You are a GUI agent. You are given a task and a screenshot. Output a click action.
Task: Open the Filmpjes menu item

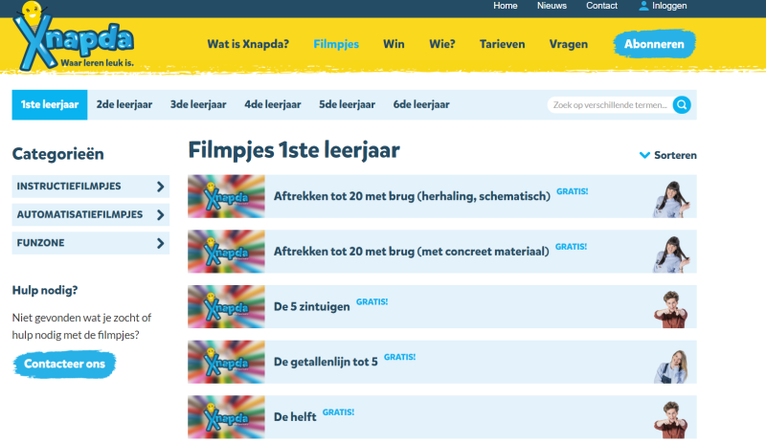336,44
